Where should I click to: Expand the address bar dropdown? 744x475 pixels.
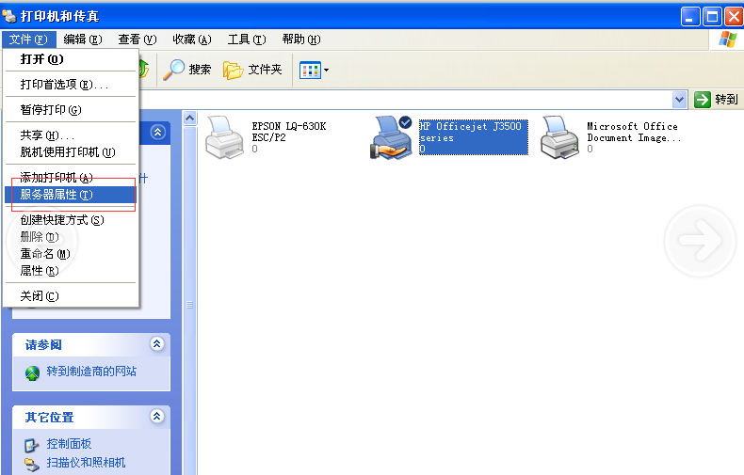[680, 99]
